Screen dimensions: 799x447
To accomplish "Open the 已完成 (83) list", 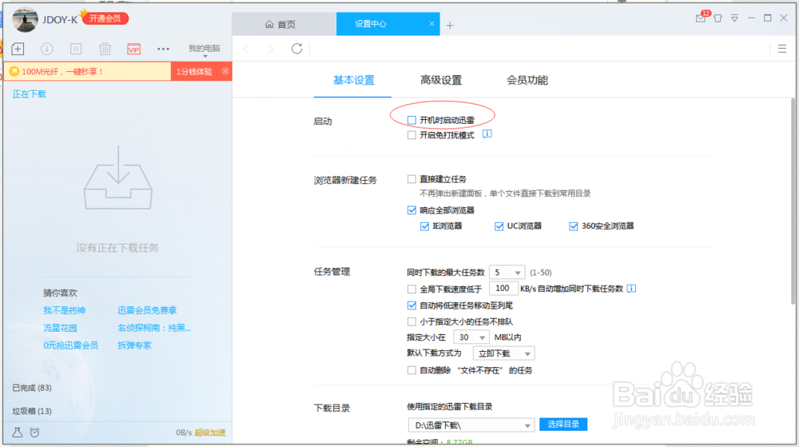I will [x=32, y=388].
